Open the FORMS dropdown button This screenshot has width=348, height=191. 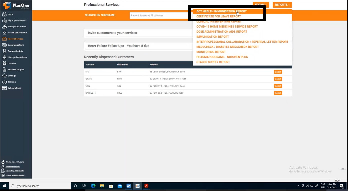point(261,5)
